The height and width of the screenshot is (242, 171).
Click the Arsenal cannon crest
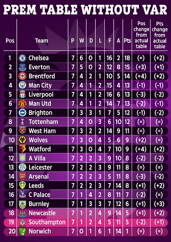(x=22, y=176)
